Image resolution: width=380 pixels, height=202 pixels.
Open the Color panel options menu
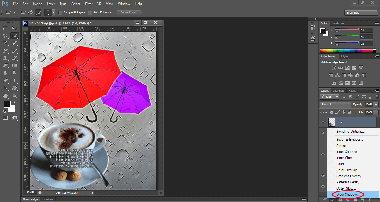(377, 23)
